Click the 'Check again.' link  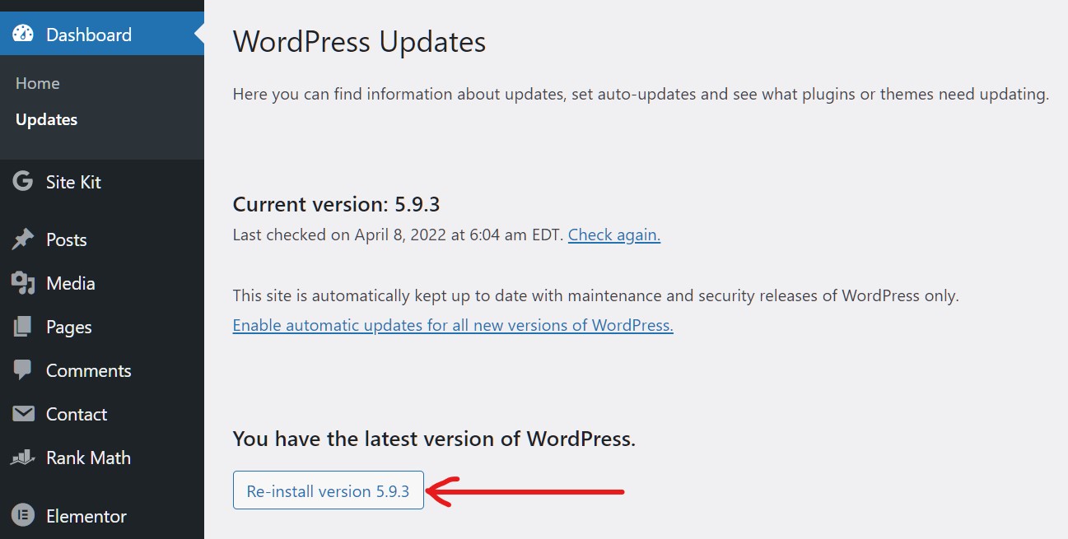point(613,235)
